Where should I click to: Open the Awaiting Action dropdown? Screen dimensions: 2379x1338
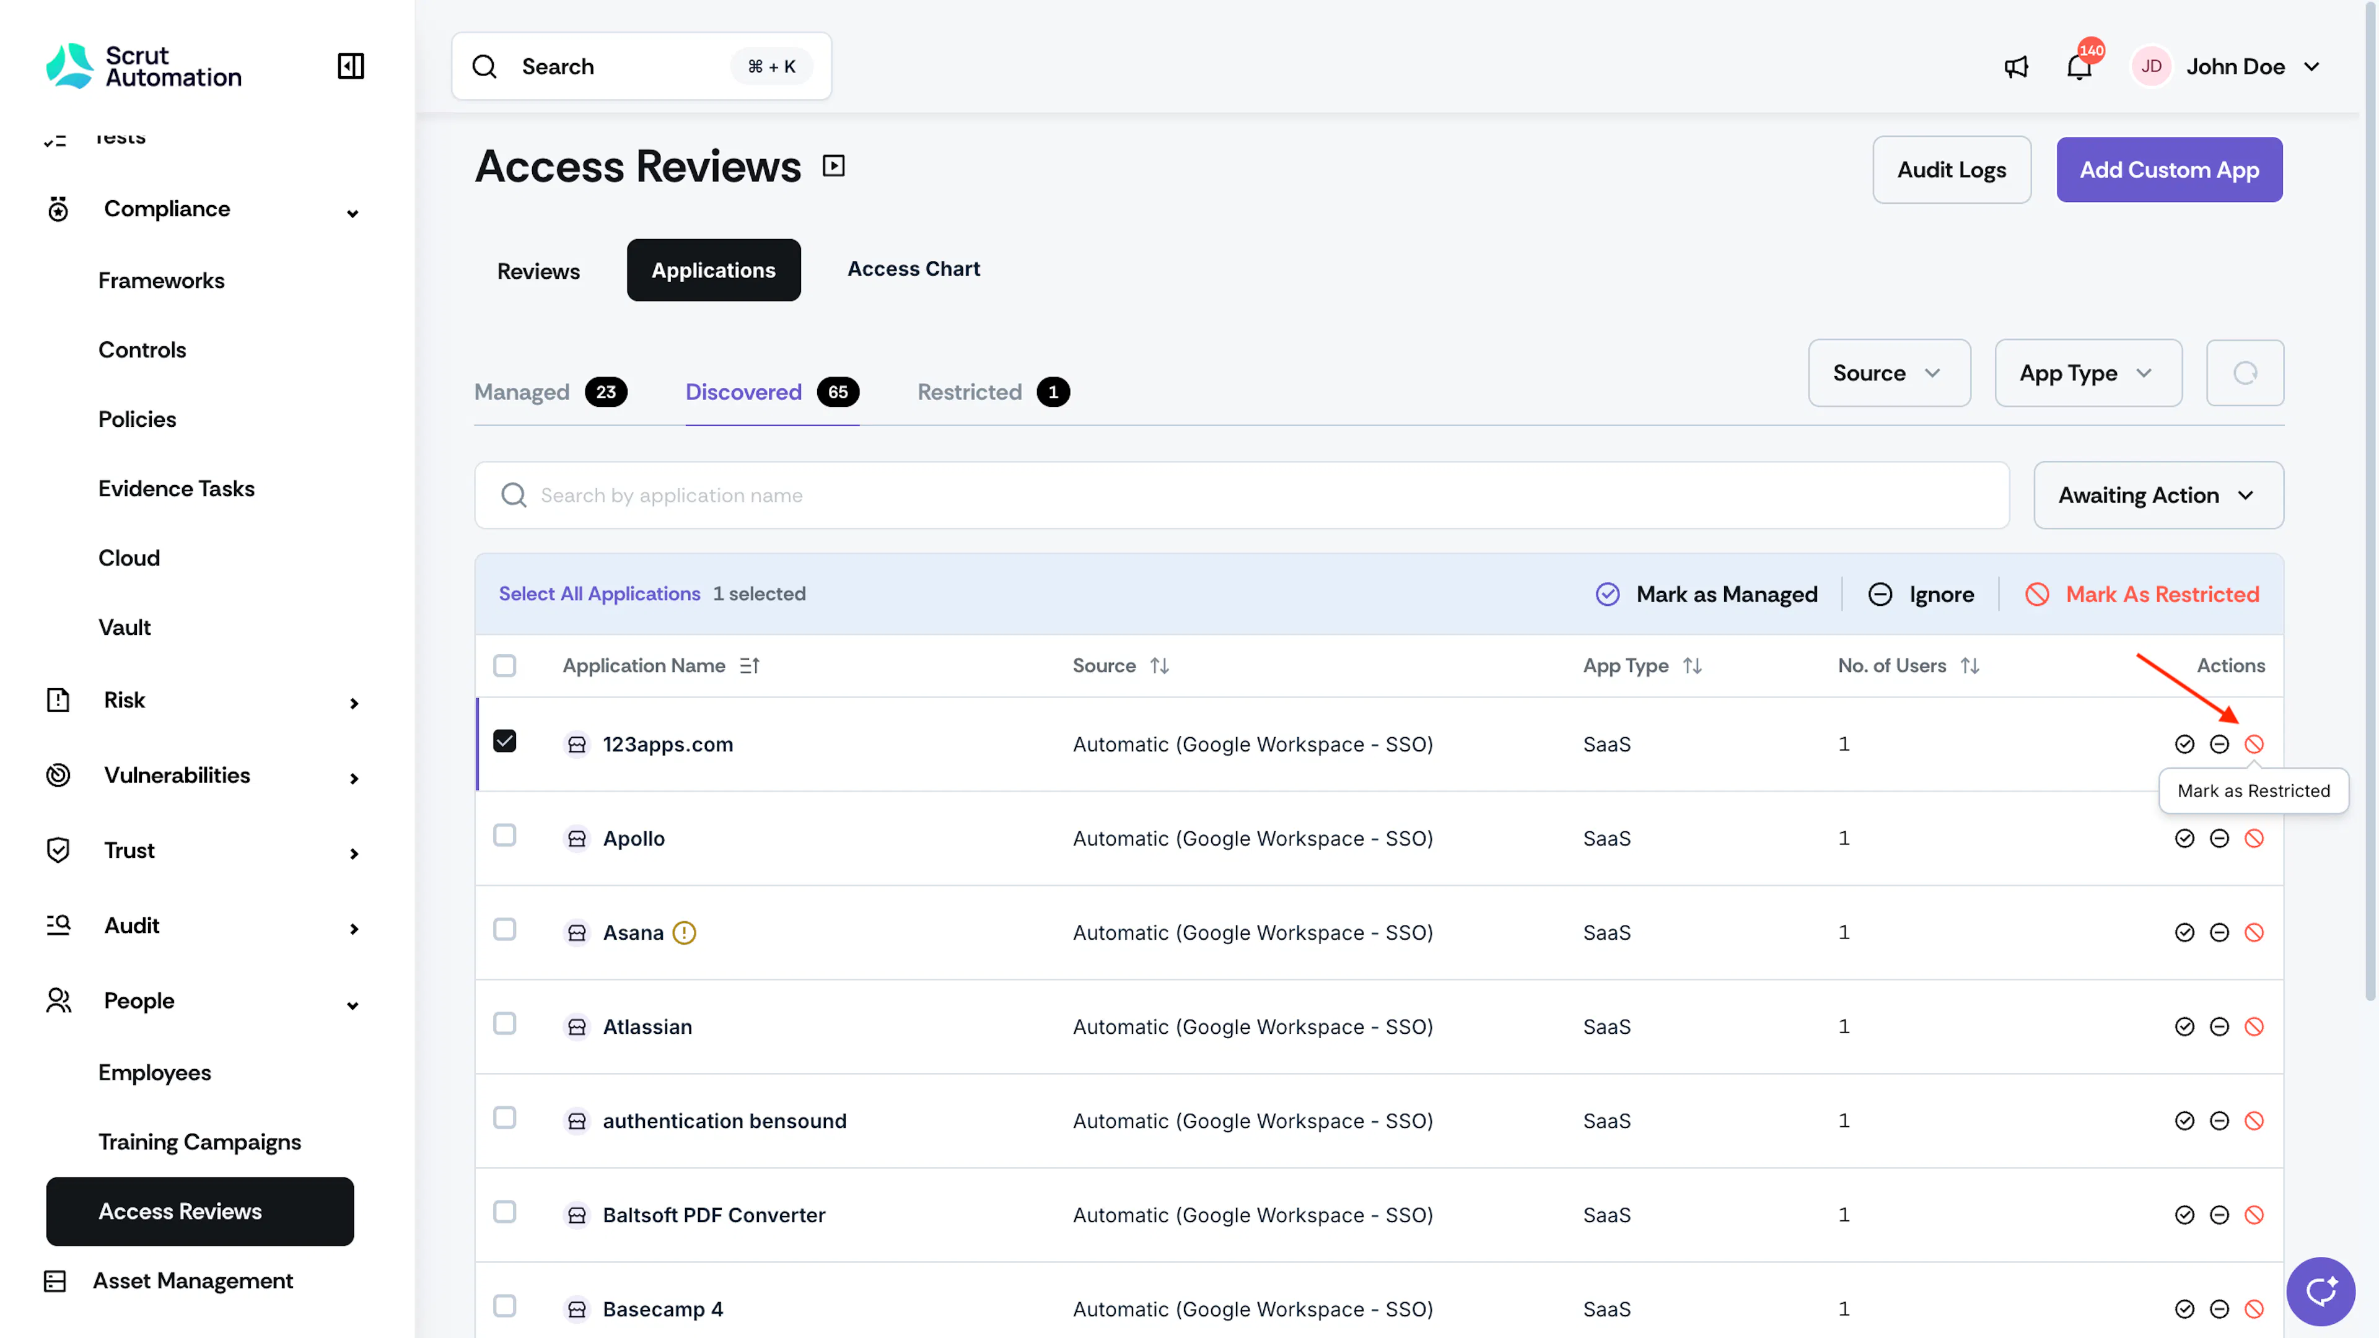[x=2158, y=496]
